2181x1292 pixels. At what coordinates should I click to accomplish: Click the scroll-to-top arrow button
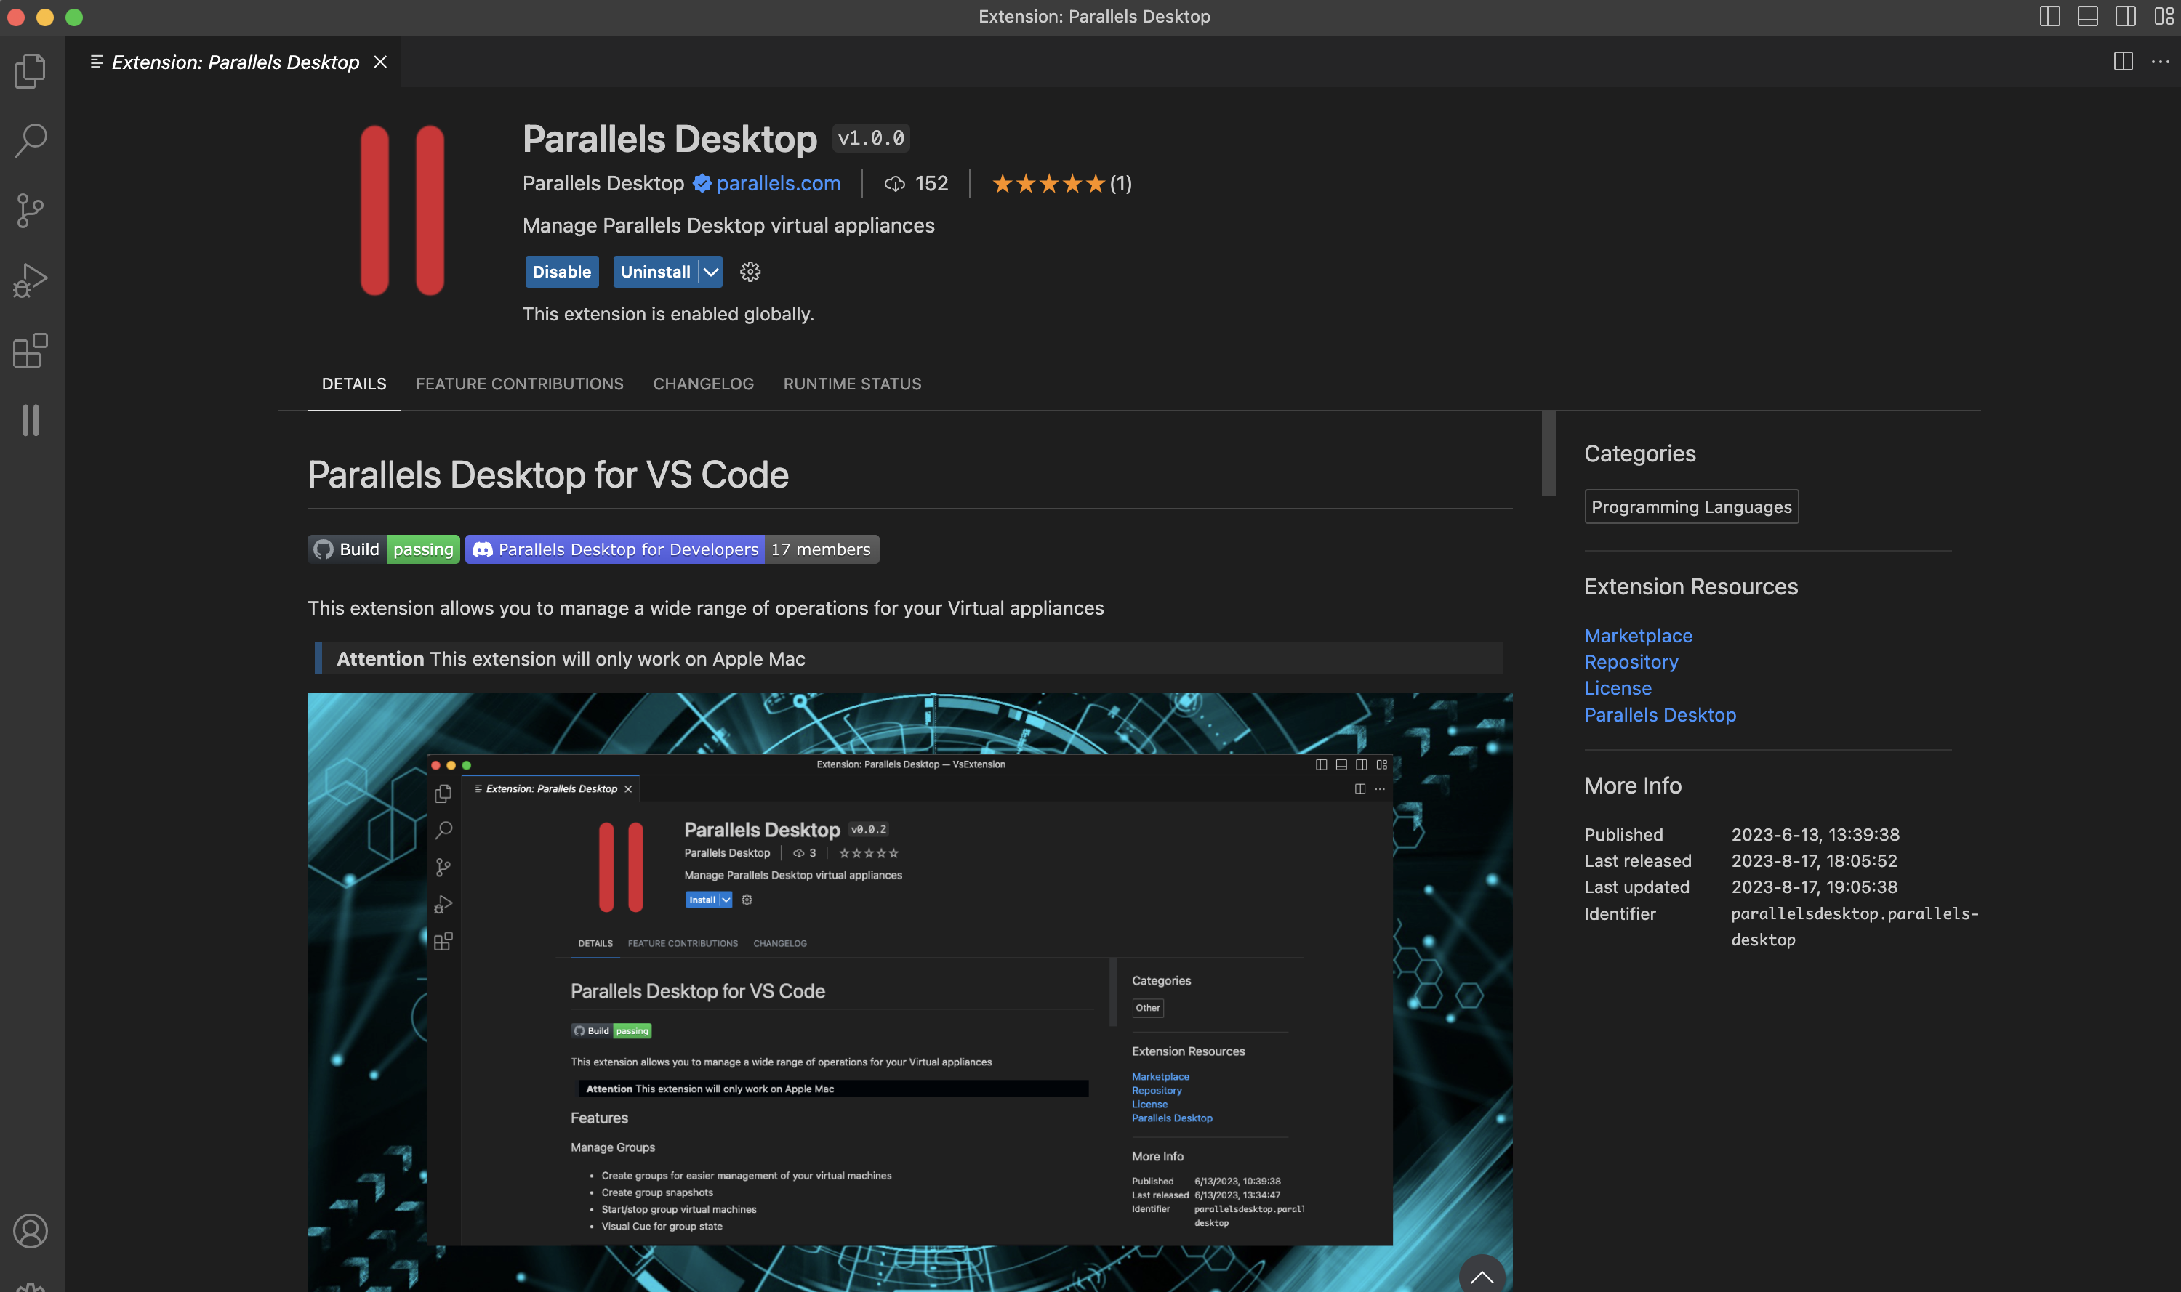(x=1482, y=1276)
